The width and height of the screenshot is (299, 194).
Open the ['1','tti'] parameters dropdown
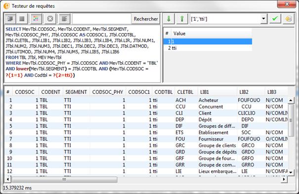click(x=263, y=19)
